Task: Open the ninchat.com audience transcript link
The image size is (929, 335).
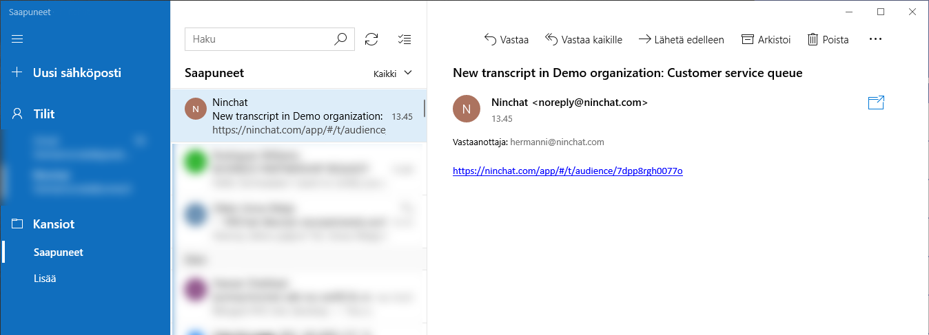Action: (568, 171)
